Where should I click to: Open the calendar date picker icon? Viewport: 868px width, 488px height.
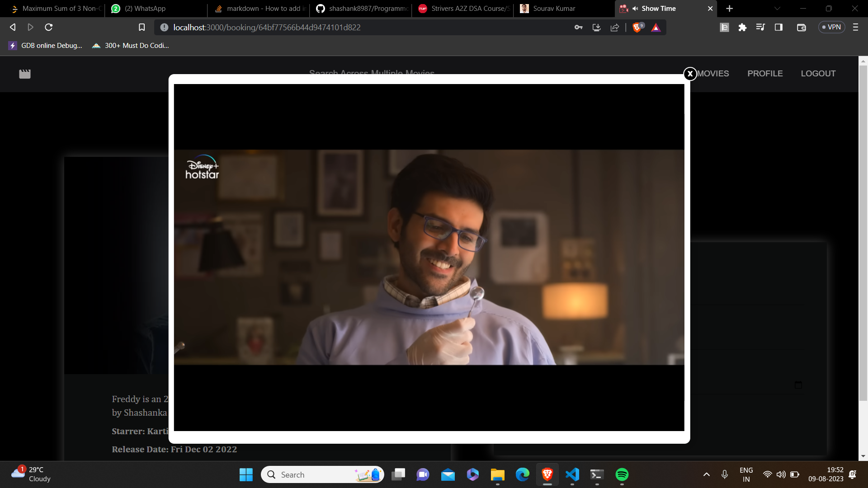tap(798, 385)
